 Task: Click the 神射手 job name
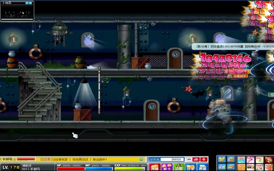(27, 166)
